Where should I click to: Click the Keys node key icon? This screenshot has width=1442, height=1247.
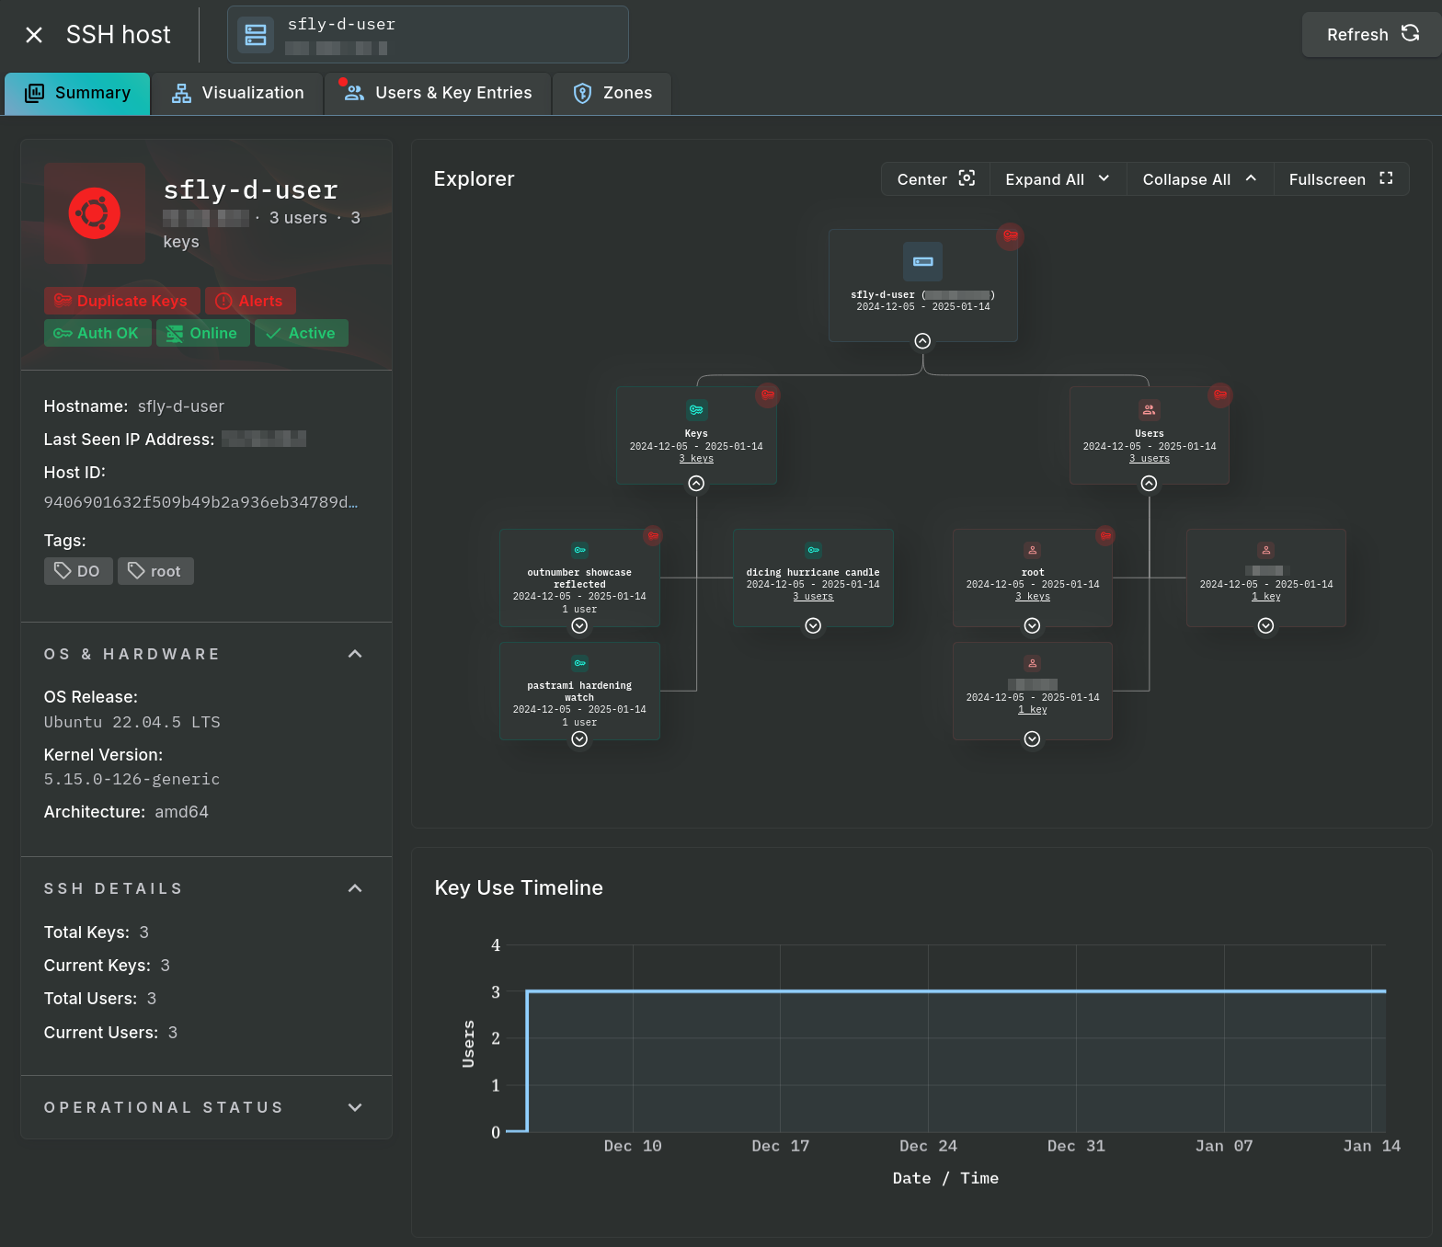pos(696,409)
